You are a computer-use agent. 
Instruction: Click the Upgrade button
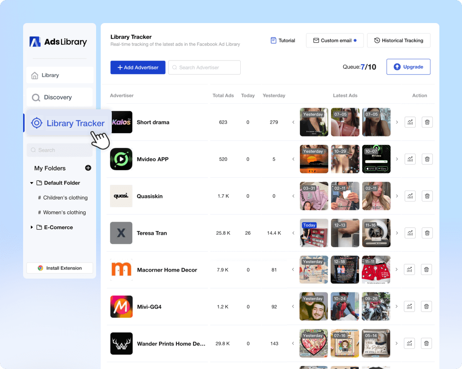click(x=408, y=67)
